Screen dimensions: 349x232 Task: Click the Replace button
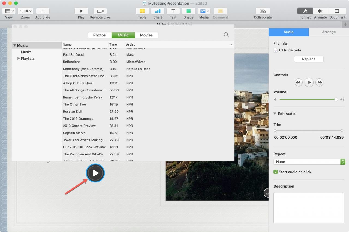tap(309, 59)
